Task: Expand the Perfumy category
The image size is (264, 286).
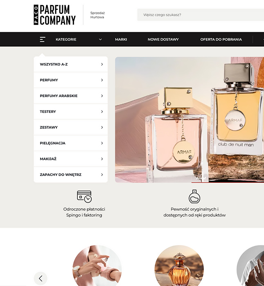Action: tap(71, 80)
